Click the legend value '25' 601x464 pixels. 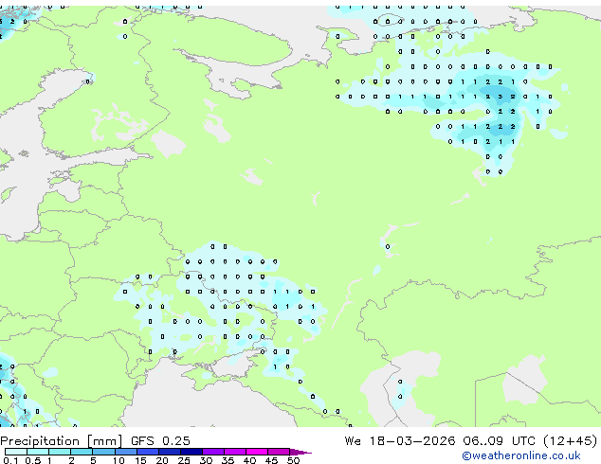184,460
